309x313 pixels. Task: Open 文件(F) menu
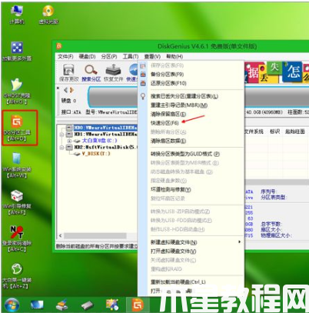point(65,56)
